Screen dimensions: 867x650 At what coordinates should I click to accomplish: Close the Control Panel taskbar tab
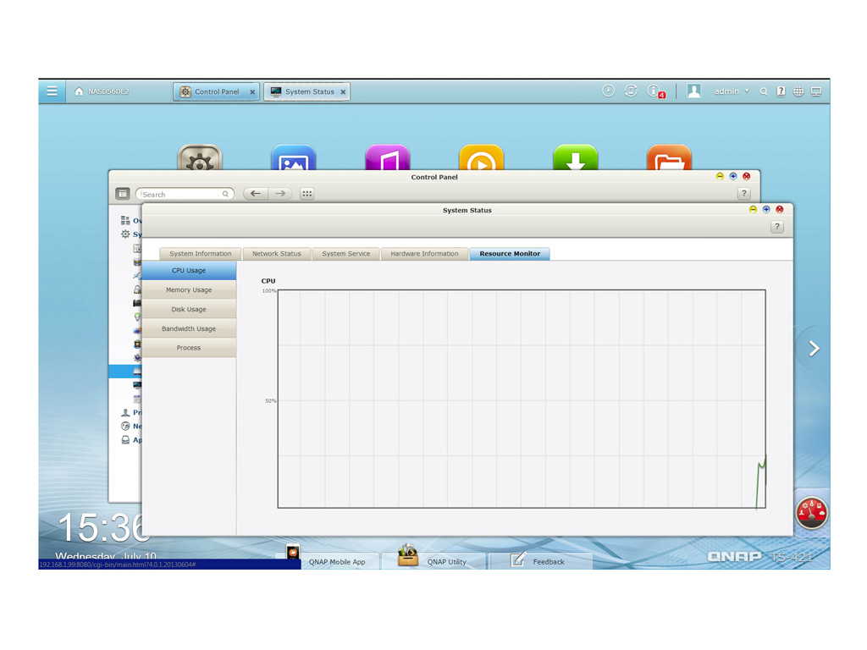point(252,92)
